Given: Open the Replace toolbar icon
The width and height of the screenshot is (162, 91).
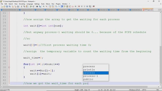Looking at the screenshot, I should click(x=40, y=6).
